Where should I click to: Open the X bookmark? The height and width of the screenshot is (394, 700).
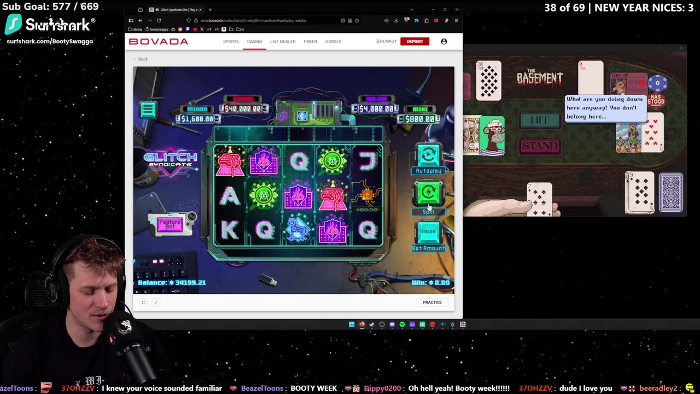pos(202,30)
